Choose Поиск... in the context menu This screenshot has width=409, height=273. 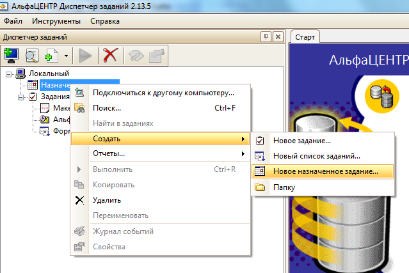161,108
